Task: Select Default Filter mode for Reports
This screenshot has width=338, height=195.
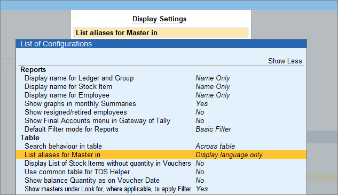Action: point(72,129)
